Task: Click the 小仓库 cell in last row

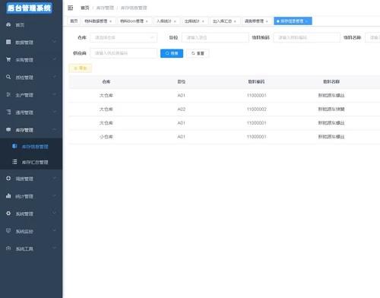Action: click(x=106, y=137)
